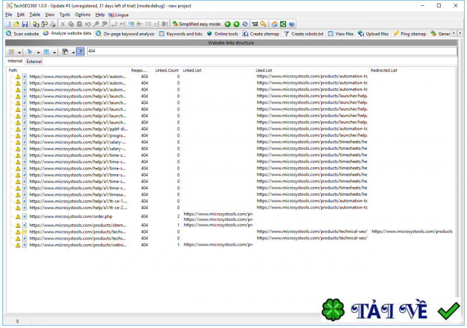Select the help/a1/tt-ce-1... row

[x=231, y=202]
